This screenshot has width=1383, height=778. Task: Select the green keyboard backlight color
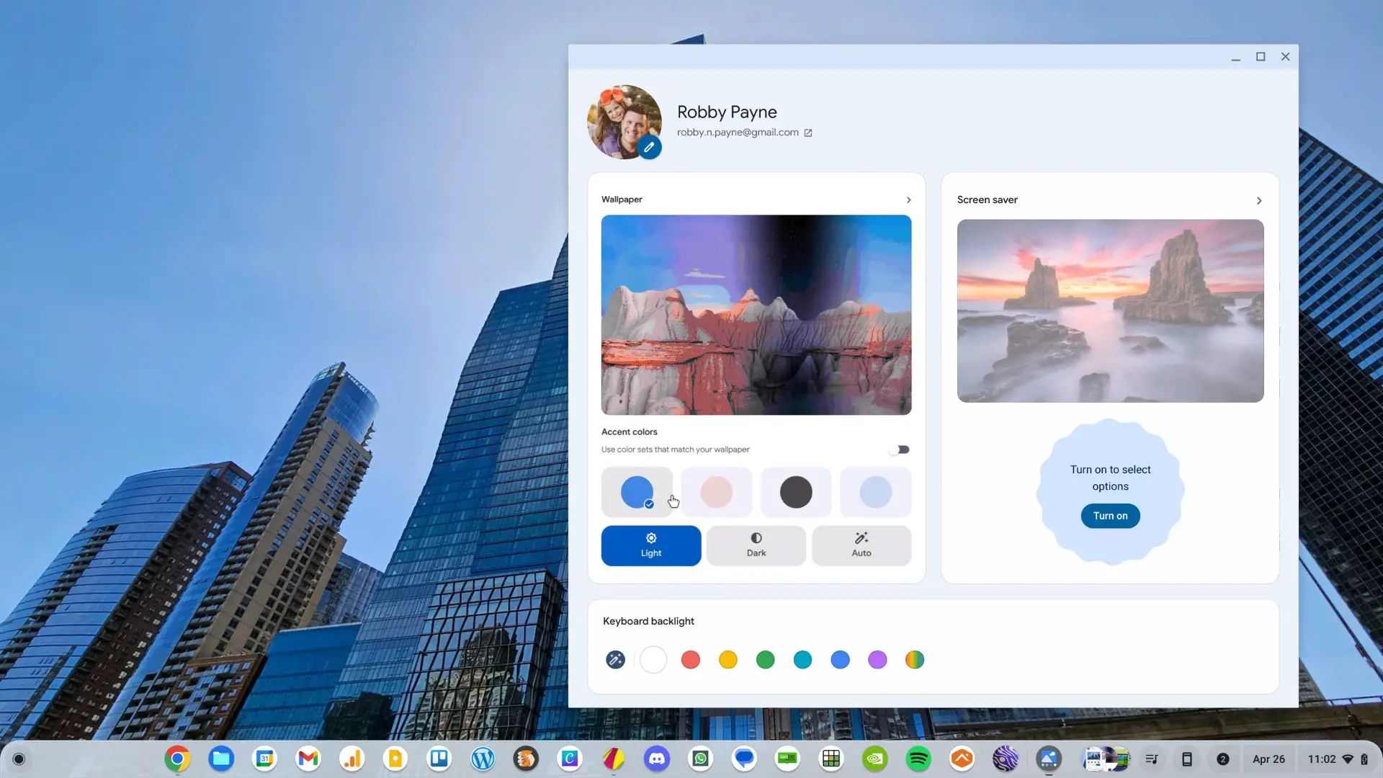(x=766, y=659)
